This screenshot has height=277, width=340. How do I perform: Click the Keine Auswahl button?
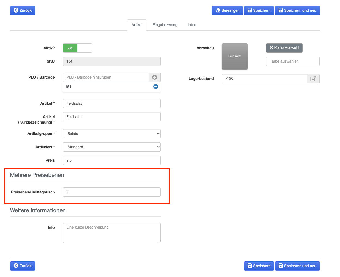tap(284, 48)
